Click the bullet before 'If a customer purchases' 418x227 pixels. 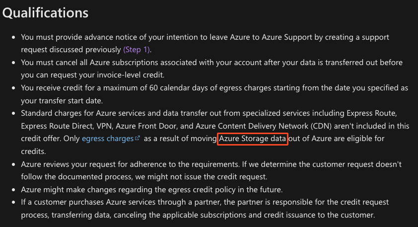[x=13, y=202]
